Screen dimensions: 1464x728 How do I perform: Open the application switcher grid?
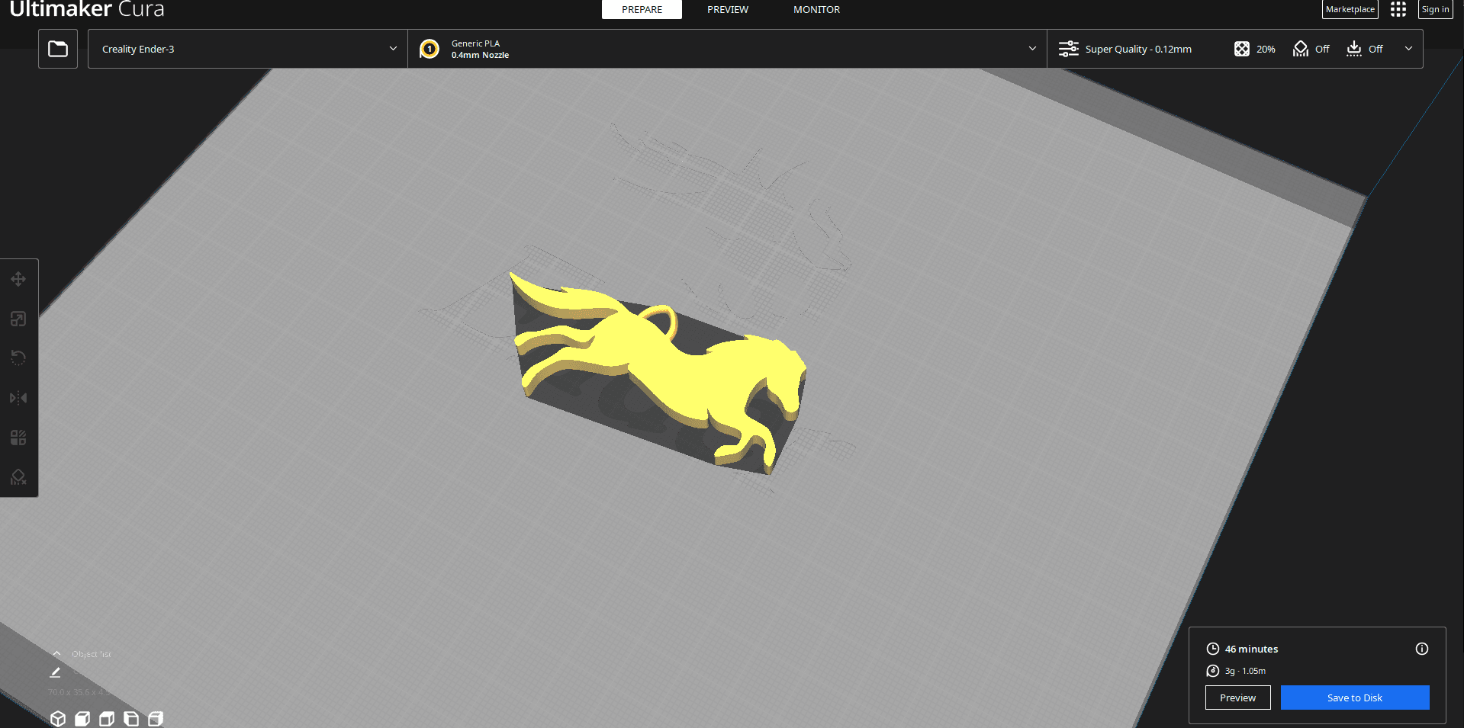(1398, 9)
